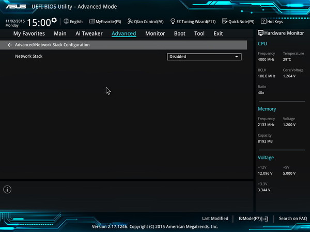Click the 100.0 MHz BCLK value
Viewport: 310px width, 232px height.
point(267,76)
